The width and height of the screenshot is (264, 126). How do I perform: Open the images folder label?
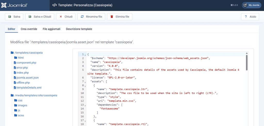23,106
